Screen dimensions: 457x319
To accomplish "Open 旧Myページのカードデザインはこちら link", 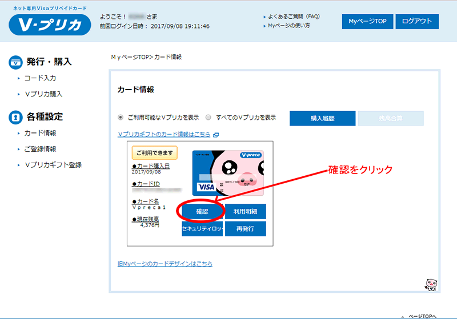I will click(x=165, y=264).
